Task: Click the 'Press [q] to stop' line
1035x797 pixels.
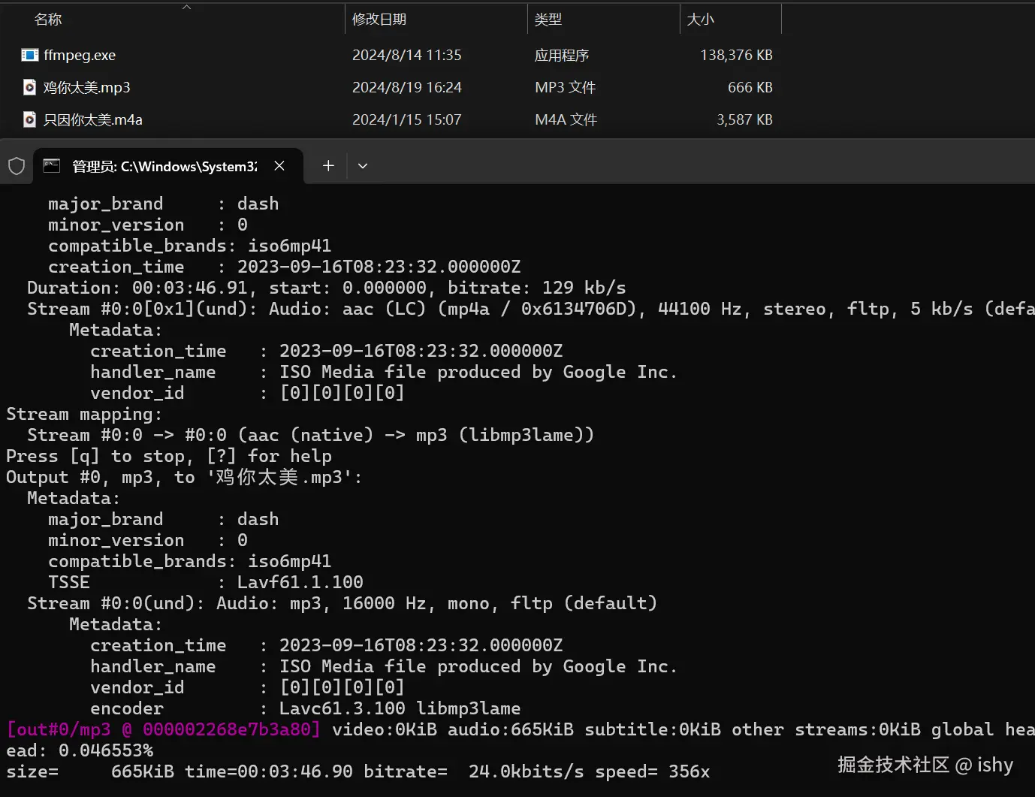Action: 169,456
